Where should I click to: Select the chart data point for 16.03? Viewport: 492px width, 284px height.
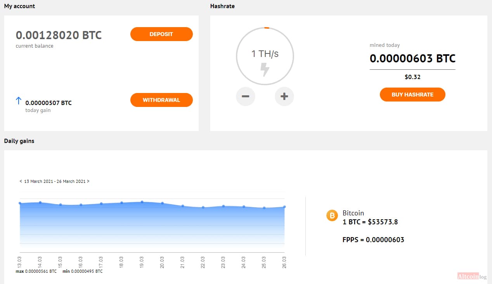click(x=81, y=205)
